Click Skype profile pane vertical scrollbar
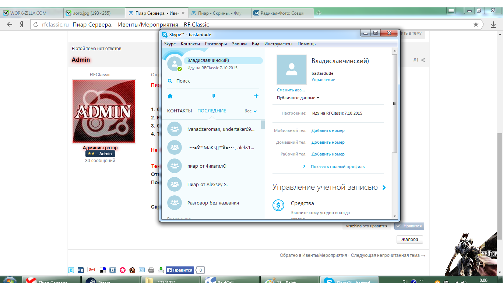The width and height of the screenshot is (503, 283). click(x=395, y=103)
